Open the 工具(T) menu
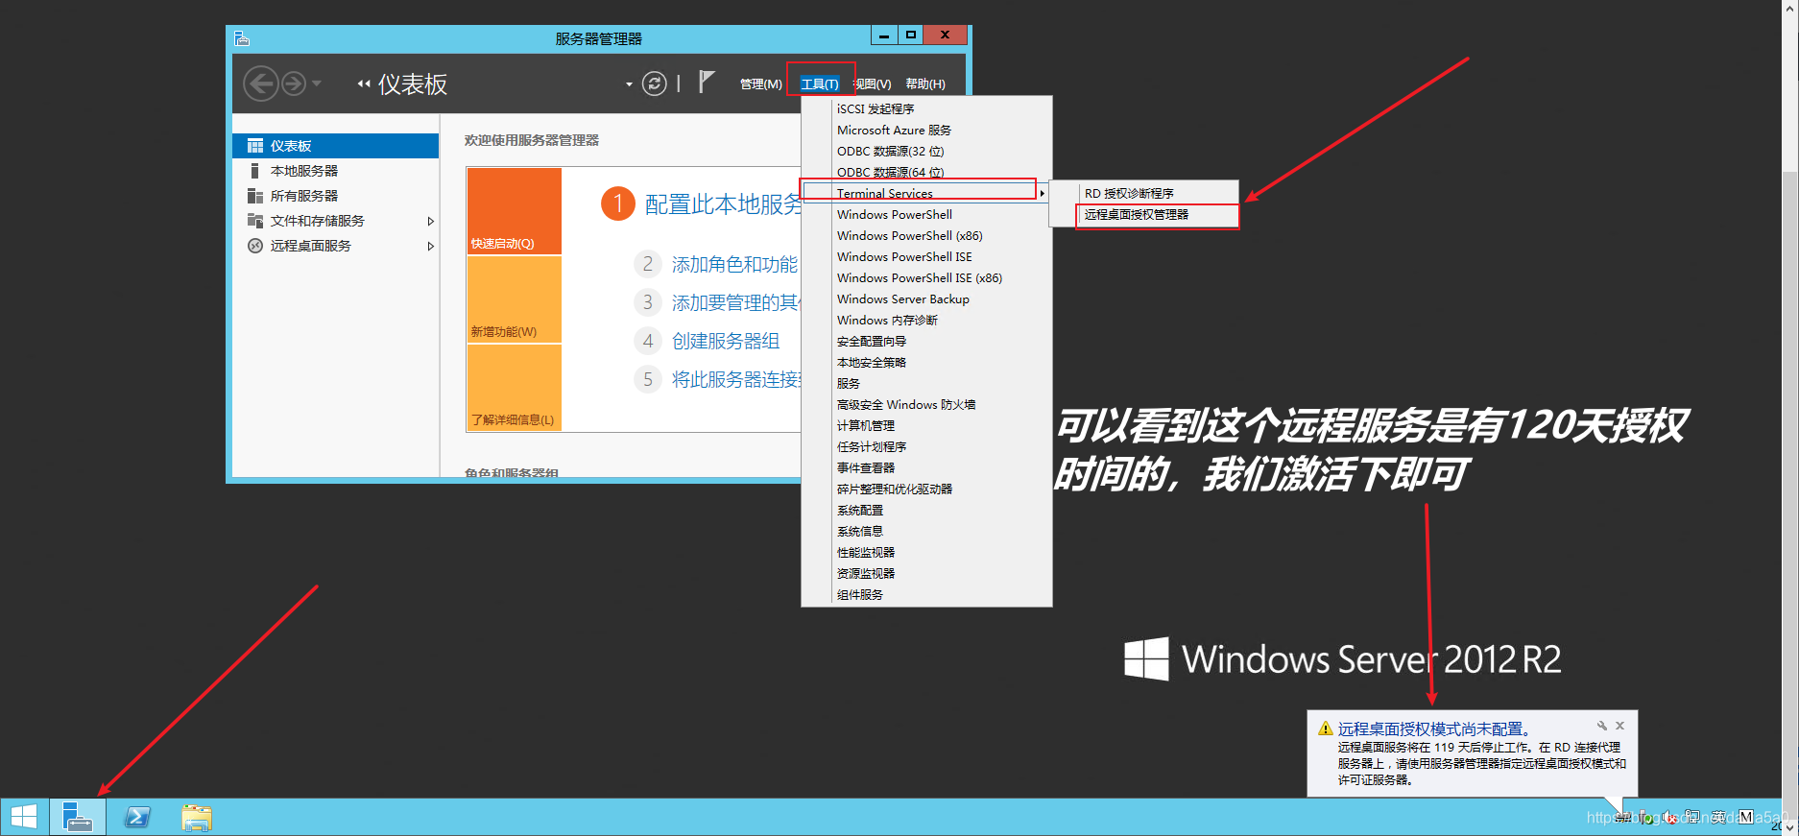Image resolution: width=1799 pixels, height=836 pixels. (x=820, y=84)
